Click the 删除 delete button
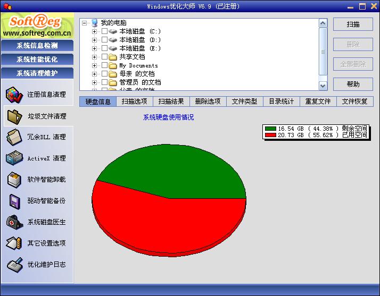This screenshot has height=296, width=380. (353, 44)
